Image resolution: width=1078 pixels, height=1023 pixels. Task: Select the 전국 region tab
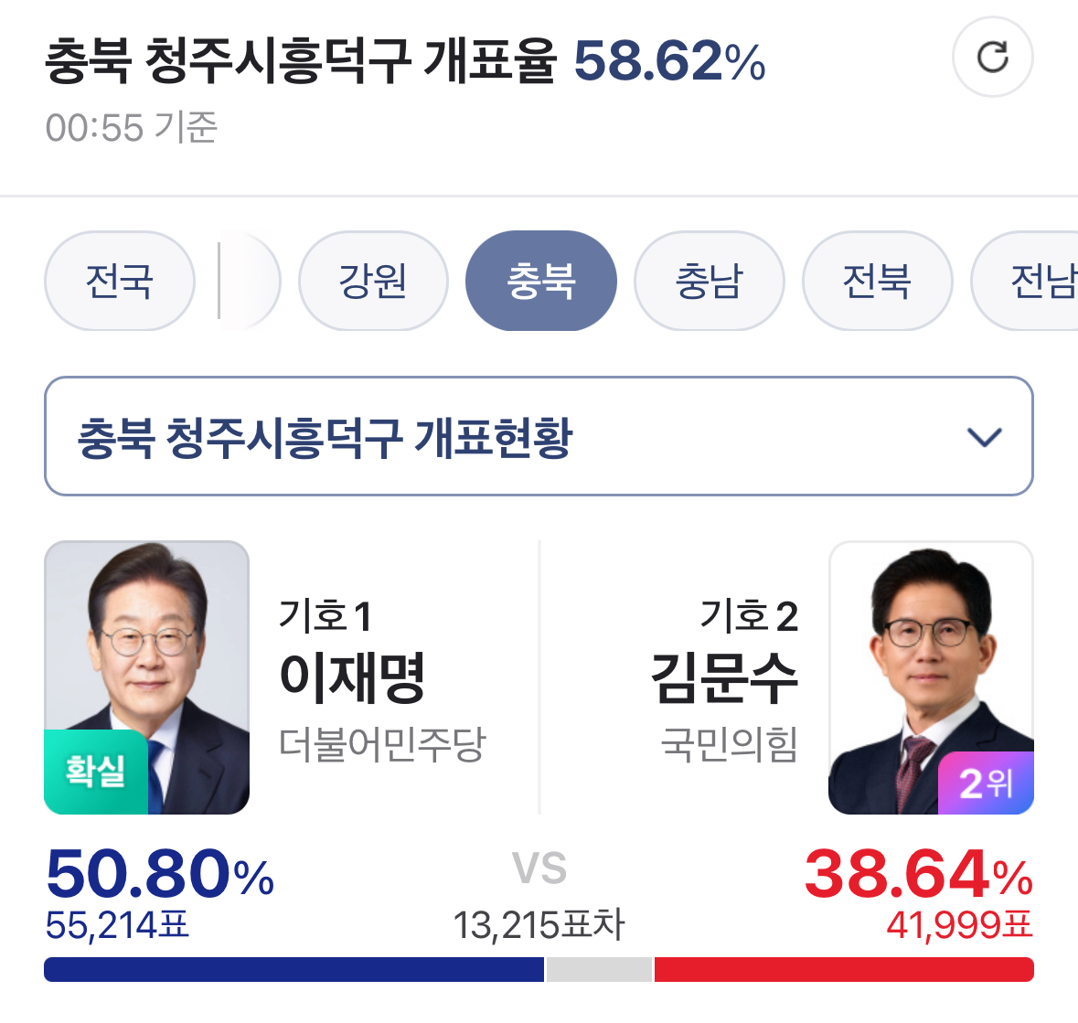[x=120, y=281]
